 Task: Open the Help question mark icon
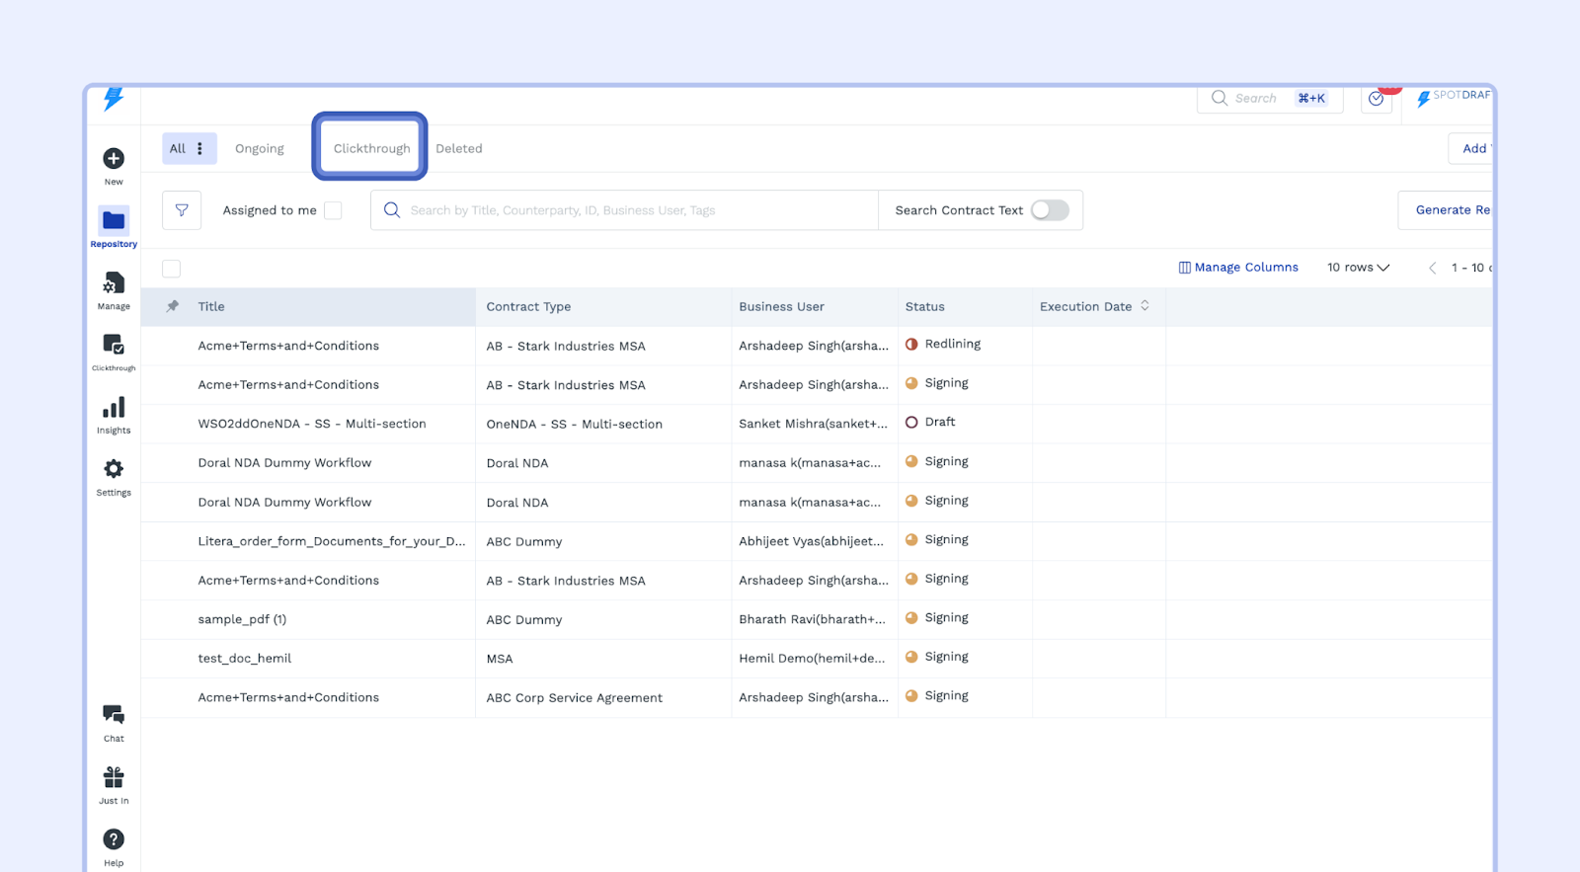[x=114, y=839]
